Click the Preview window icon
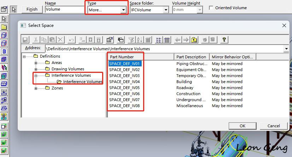292x157 pixels. point(121,40)
